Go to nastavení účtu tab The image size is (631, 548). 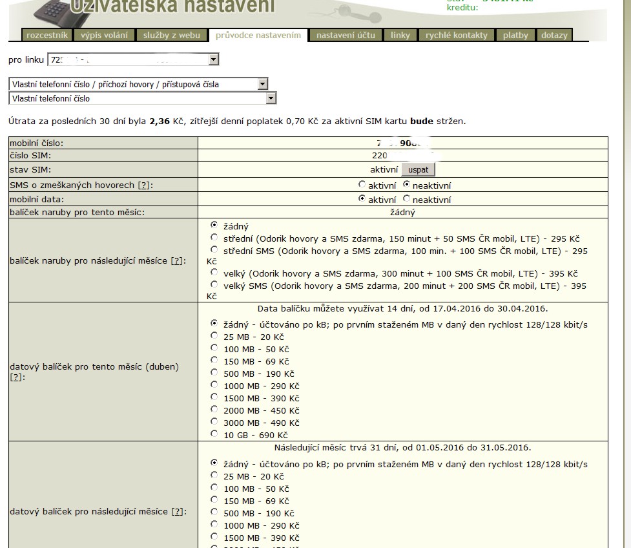pos(346,35)
